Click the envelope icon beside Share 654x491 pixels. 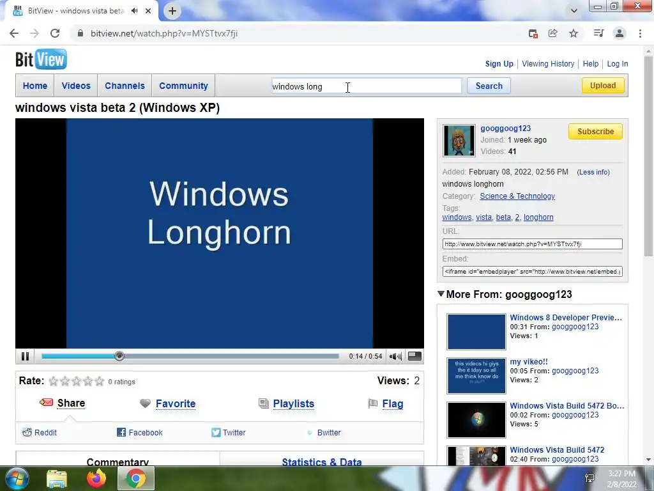point(46,403)
